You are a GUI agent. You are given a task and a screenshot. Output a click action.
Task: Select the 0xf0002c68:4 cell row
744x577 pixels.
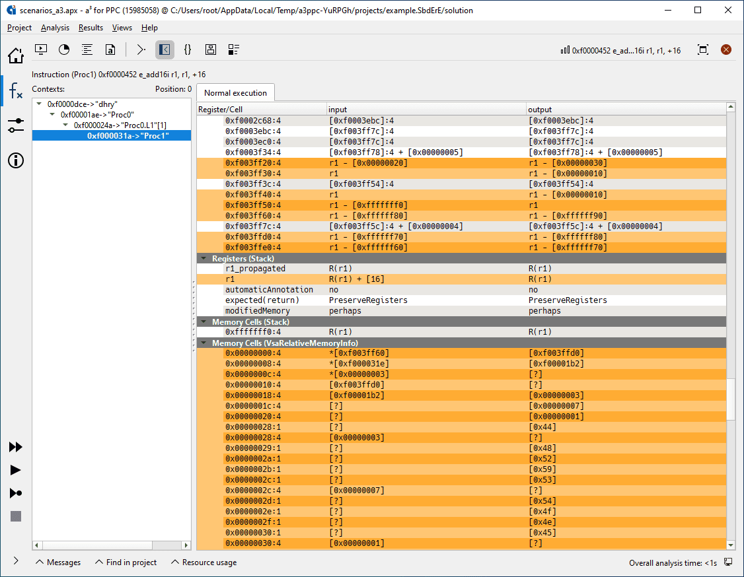(461, 121)
